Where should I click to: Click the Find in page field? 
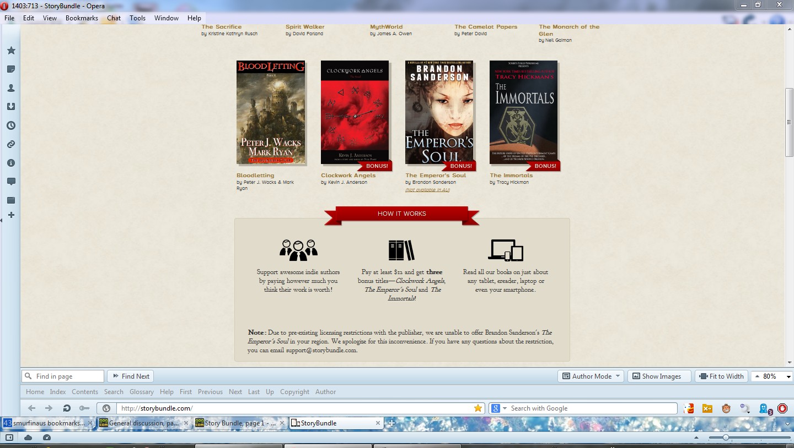click(x=63, y=376)
